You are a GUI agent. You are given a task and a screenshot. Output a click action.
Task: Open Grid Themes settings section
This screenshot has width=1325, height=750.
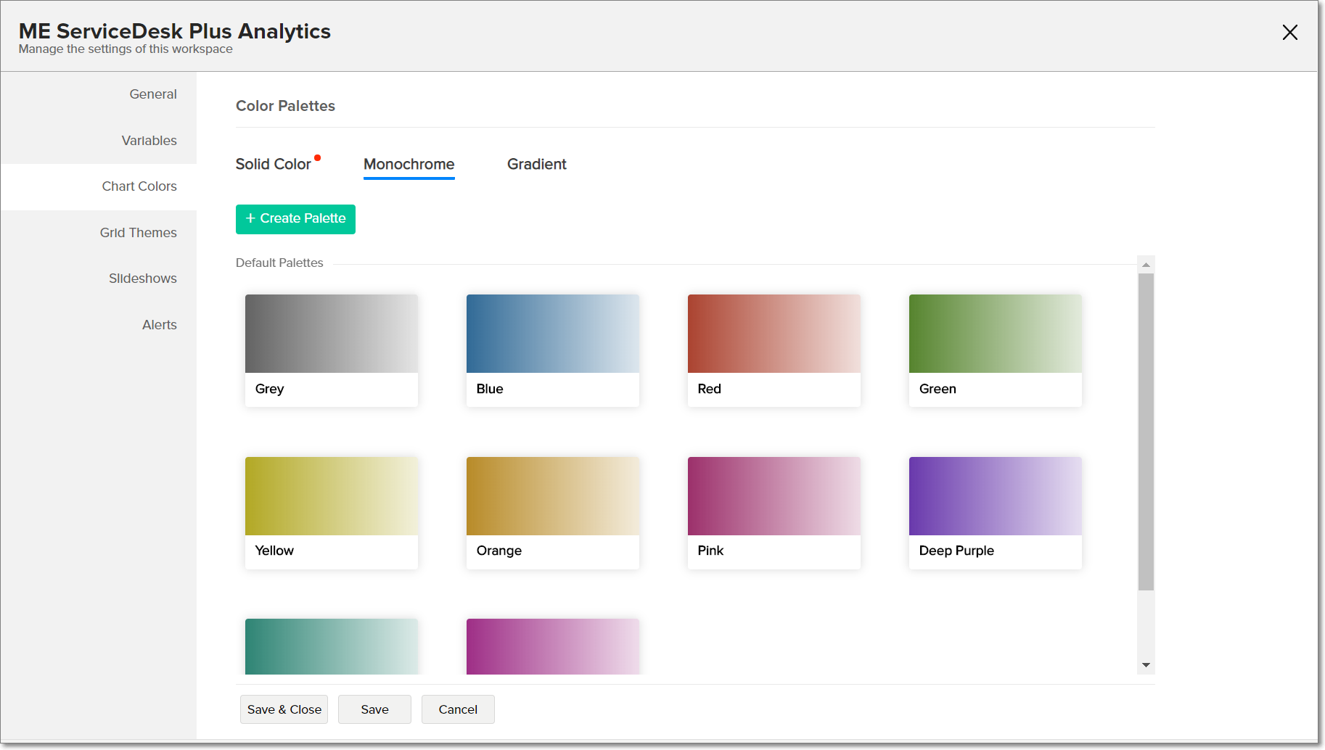(138, 233)
